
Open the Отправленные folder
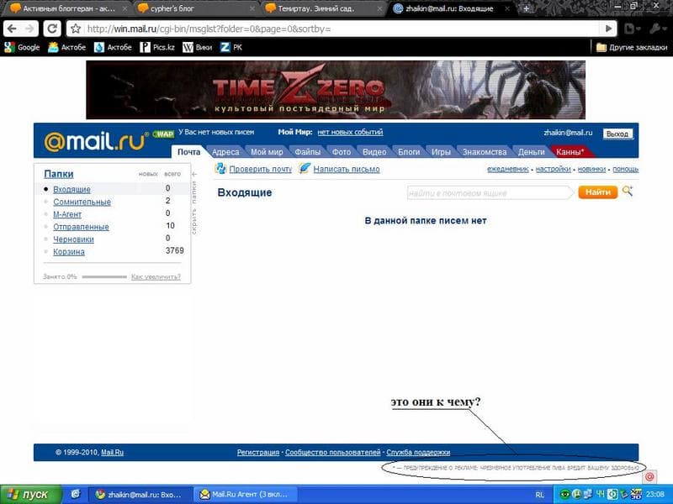[81, 226]
